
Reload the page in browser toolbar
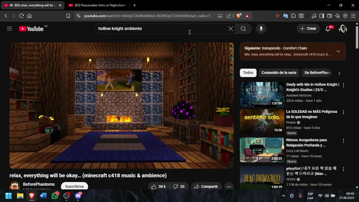21,16
